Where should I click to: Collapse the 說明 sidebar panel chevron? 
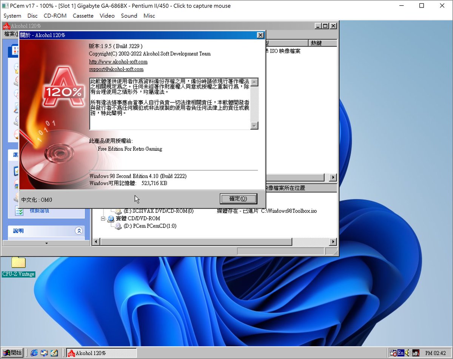79,231
